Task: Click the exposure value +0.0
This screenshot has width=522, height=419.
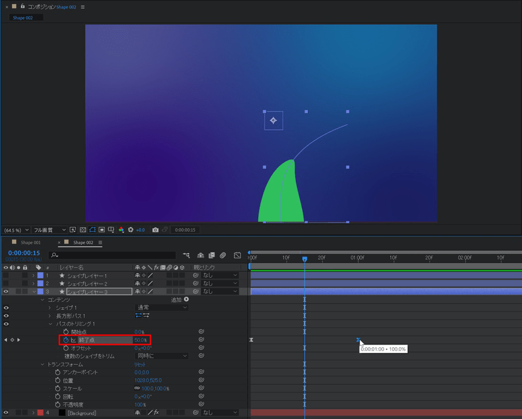Action: [x=140, y=230]
